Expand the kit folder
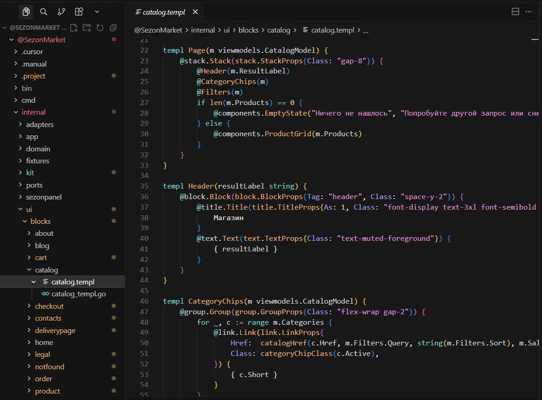Screen dimensions: 542x400 [x=20, y=173]
